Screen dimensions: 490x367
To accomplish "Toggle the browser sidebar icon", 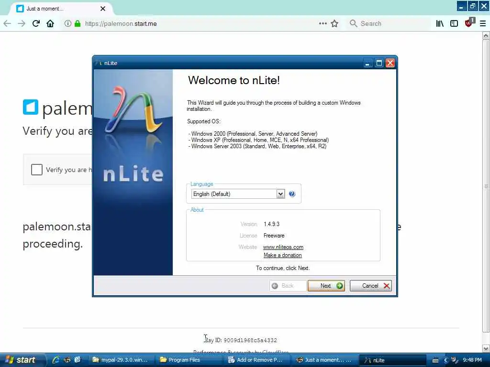I will click(454, 23).
